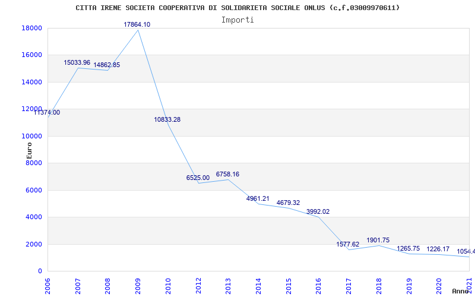Click the 14000 y-axis tick
The image size is (475, 297).
(x=31, y=82)
